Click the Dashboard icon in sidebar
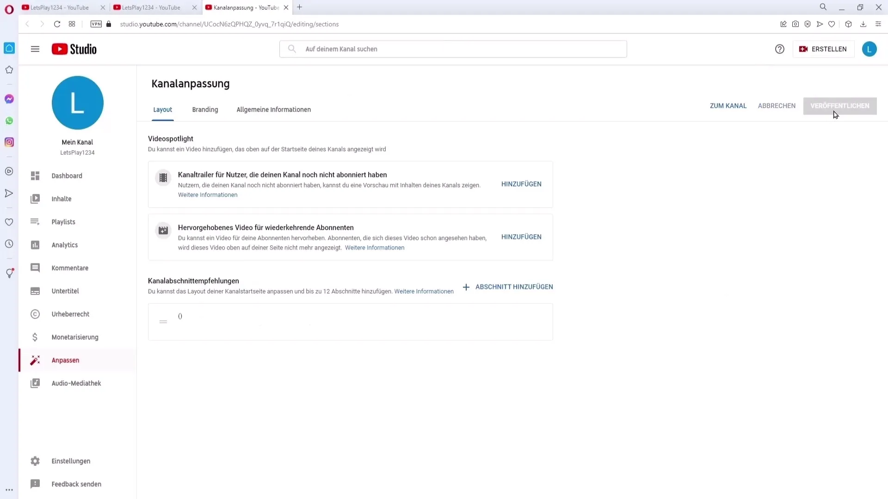 click(35, 176)
